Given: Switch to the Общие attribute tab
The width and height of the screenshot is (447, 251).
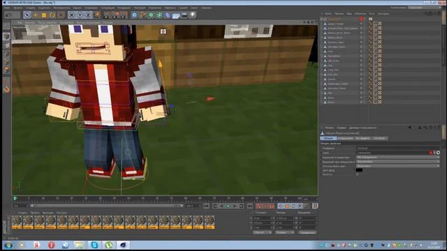Looking at the screenshot, I should click(x=328, y=138).
